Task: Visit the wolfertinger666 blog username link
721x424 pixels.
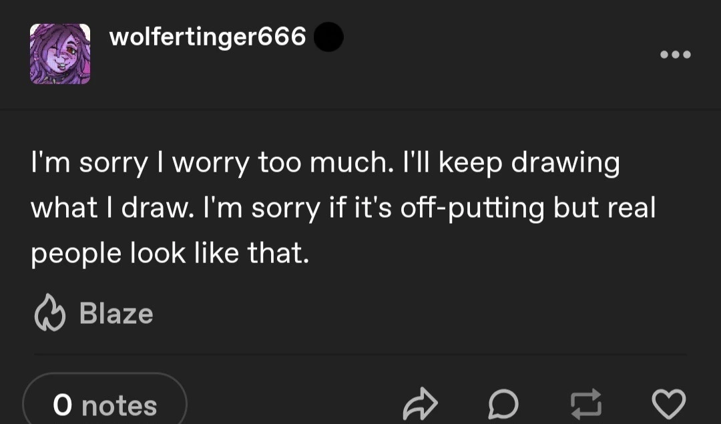Action: point(207,37)
